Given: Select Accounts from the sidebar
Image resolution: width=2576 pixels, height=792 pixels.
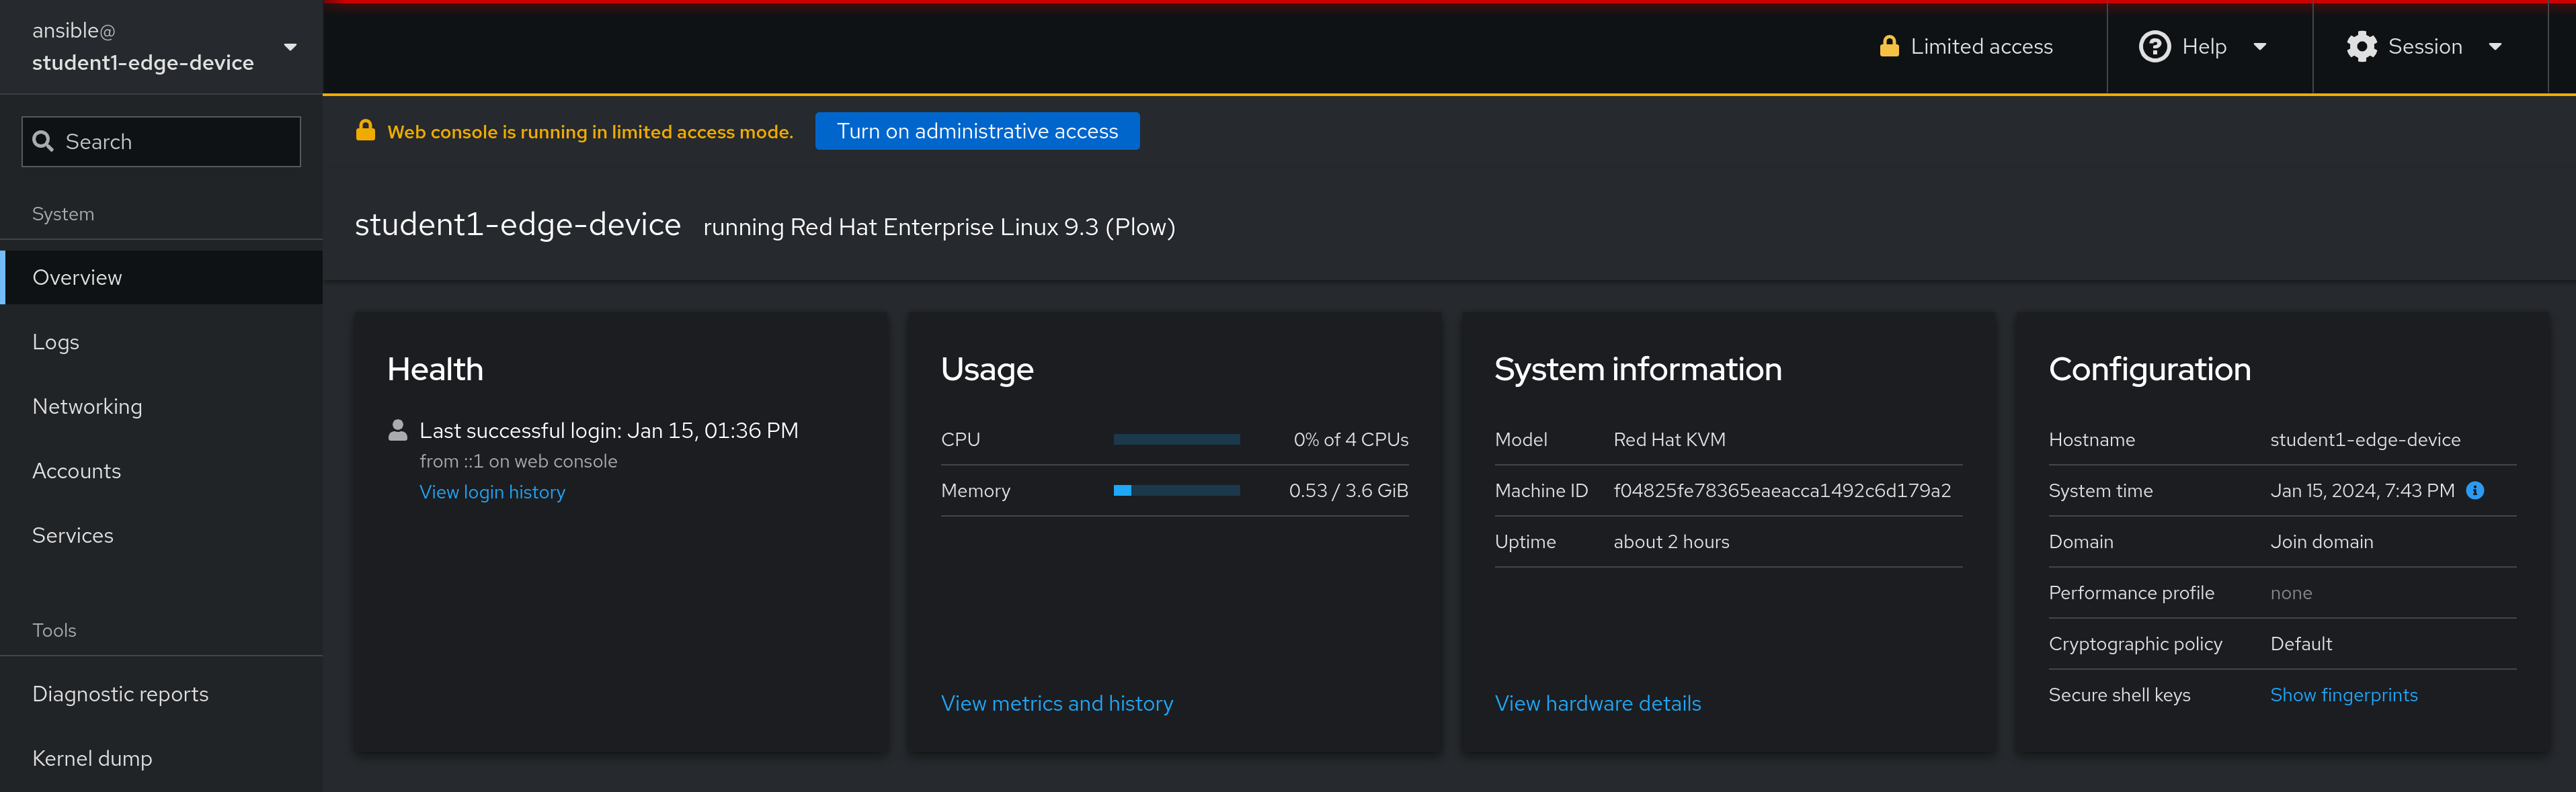Looking at the screenshot, I should pyautogui.click(x=162, y=470).
